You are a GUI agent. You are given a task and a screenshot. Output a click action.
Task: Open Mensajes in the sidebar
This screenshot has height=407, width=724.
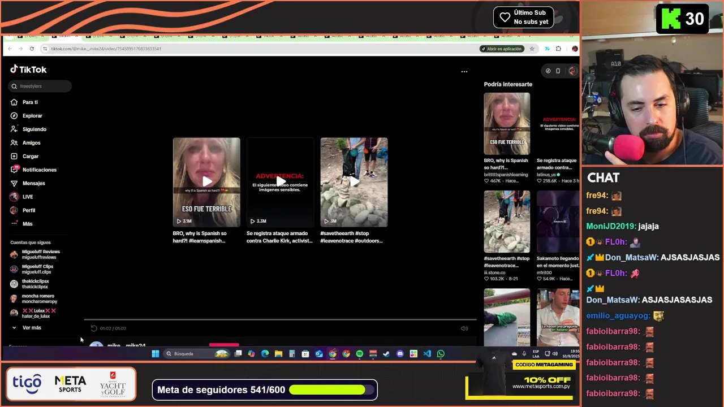coord(28,183)
